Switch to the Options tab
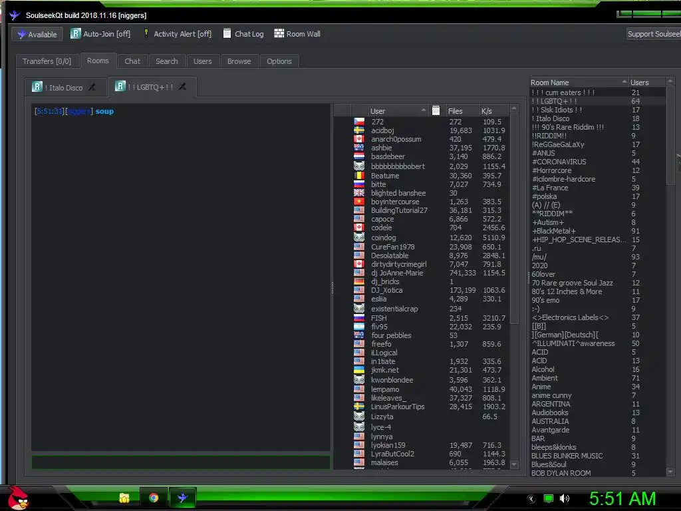The image size is (681, 511). pos(279,61)
